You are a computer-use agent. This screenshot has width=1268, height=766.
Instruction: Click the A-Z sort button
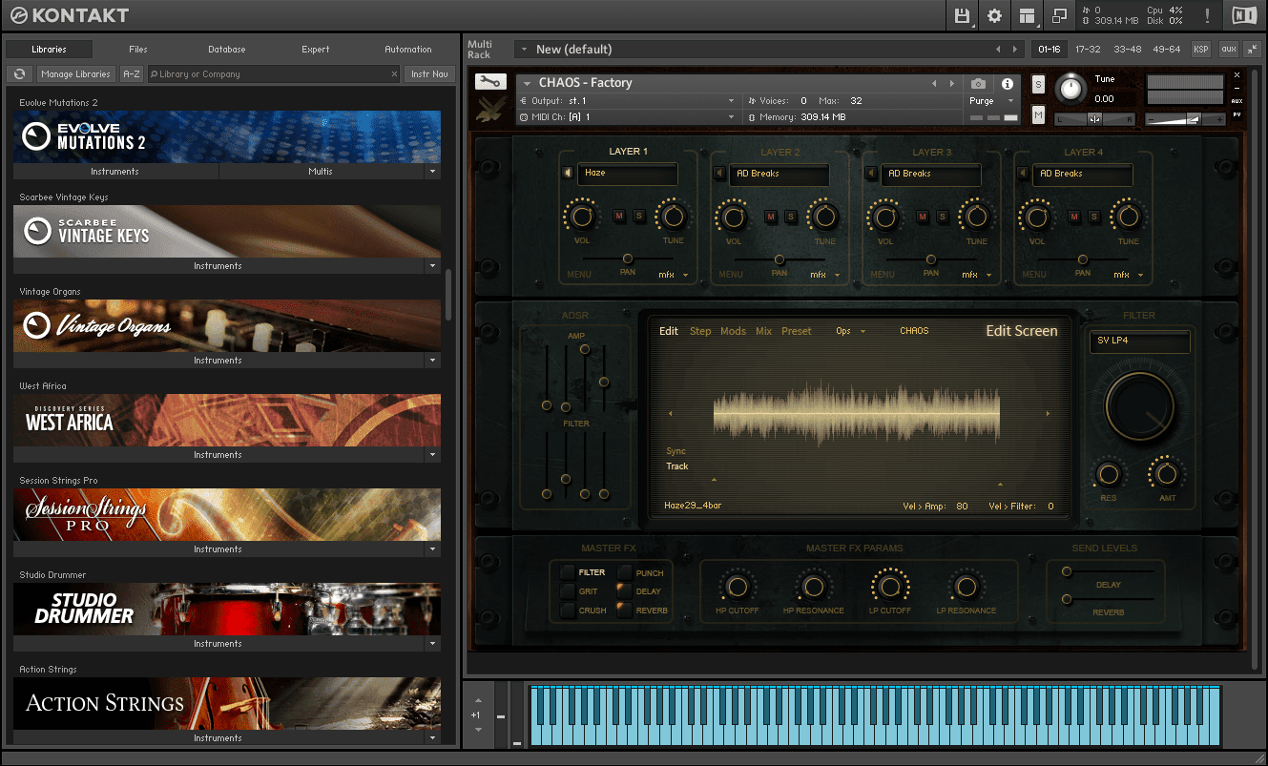point(132,73)
